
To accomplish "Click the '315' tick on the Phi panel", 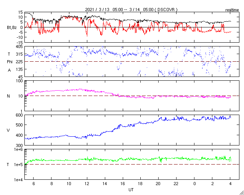I will (x=19, y=54).
